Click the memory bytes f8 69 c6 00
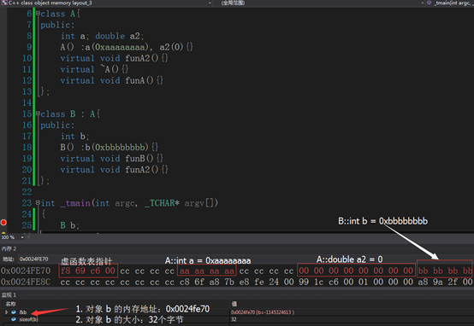The height and width of the screenshot is (326, 474). click(x=88, y=271)
